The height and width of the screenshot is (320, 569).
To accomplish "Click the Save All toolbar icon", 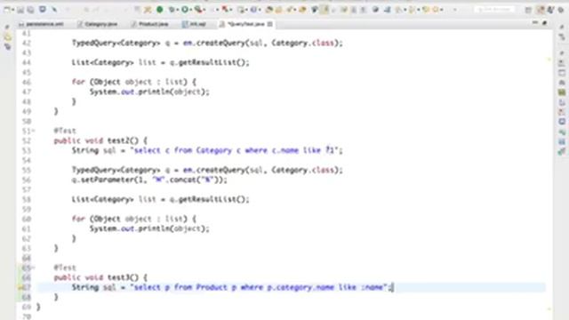I will (30, 10).
